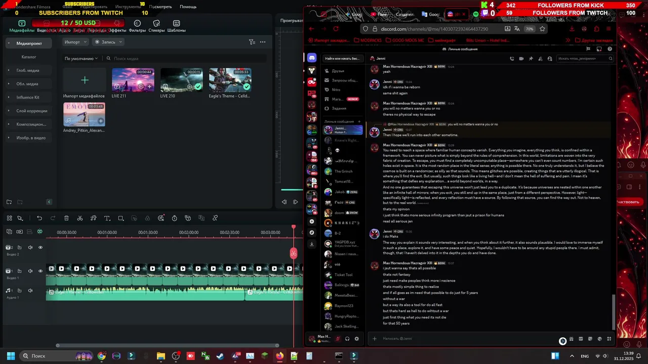This screenshot has width=648, height=364.
Task: Click the new folder icon
Action: click(x=9, y=202)
